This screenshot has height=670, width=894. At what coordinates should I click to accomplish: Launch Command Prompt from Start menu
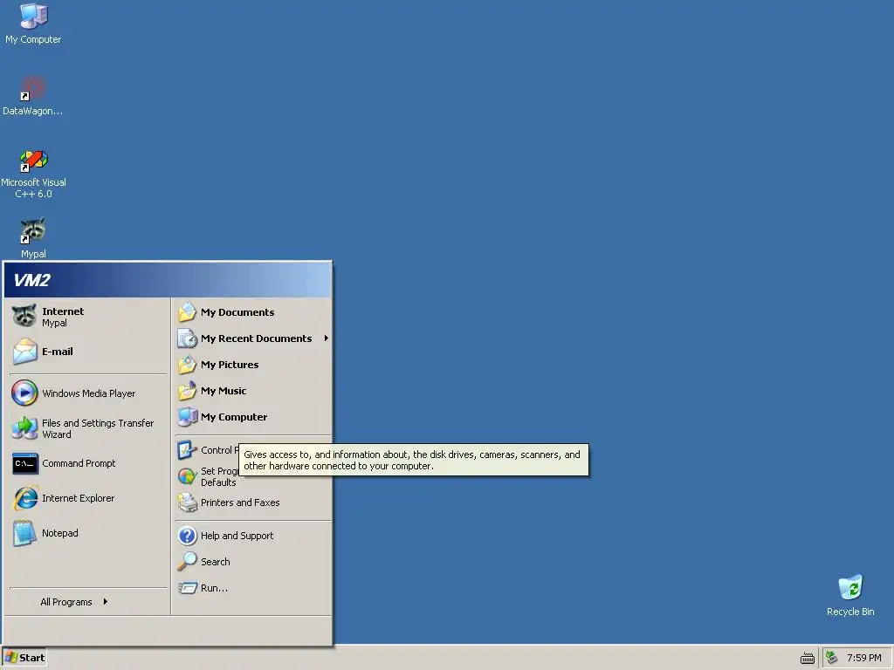pyautogui.click(x=88, y=463)
